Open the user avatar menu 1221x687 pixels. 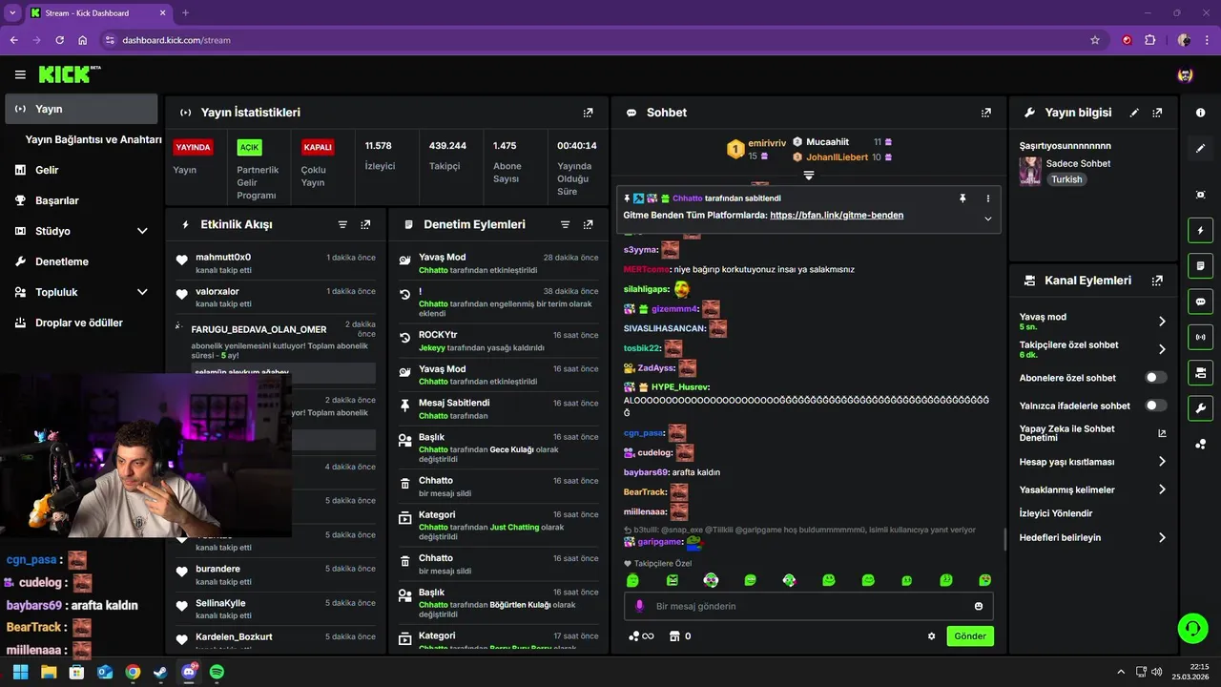pyautogui.click(x=1185, y=74)
